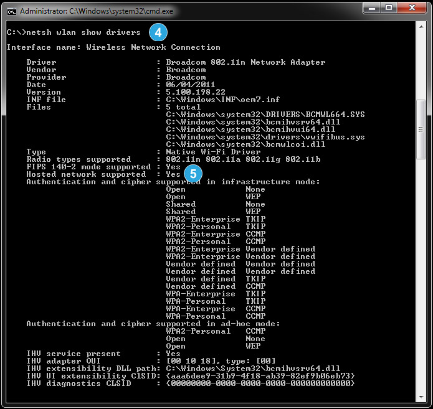Click 'Hosted network supported' label
The height and width of the screenshot is (409, 433).
point(86,174)
